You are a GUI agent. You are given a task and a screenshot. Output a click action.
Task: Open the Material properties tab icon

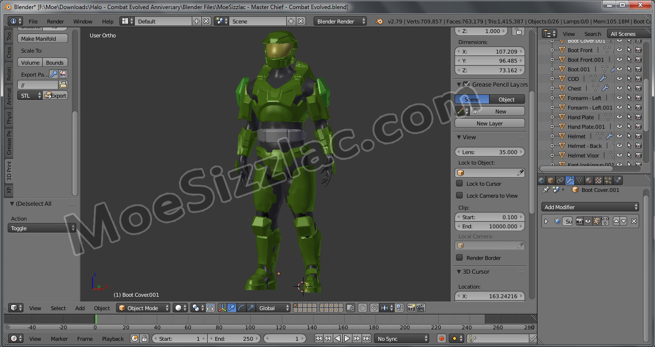click(589, 180)
